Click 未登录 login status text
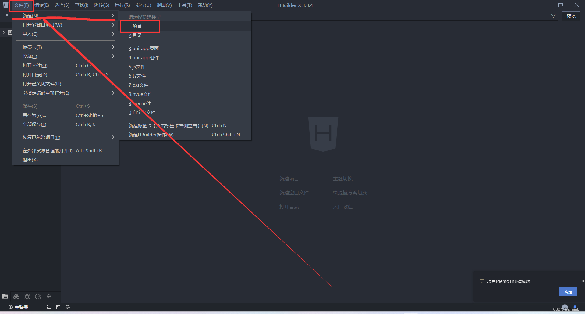This screenshot has width=585, height=314. pos(21,307)
